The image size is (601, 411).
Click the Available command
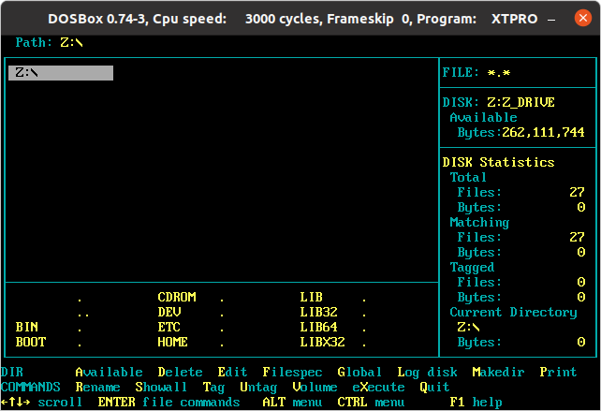(109, 372)
